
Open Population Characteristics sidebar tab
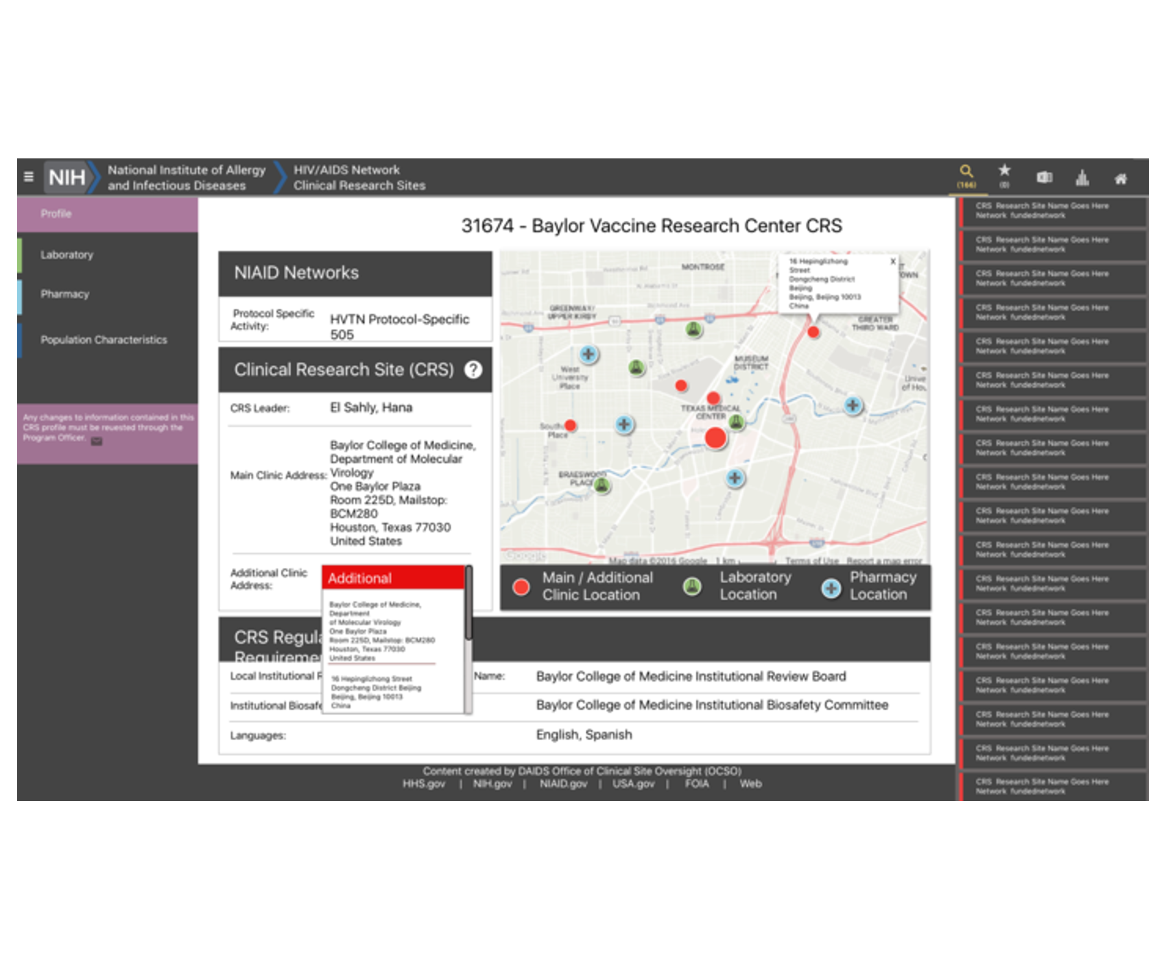[x=108, y=340]
